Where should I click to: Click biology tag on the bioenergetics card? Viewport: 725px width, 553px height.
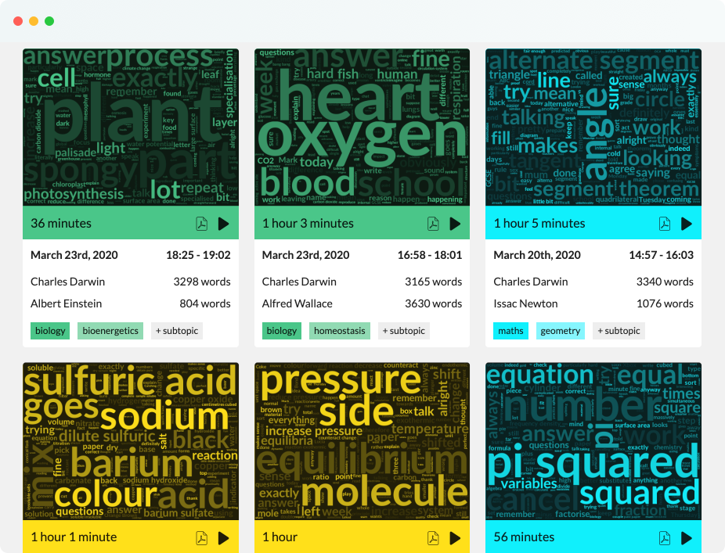tap(50, 331)
